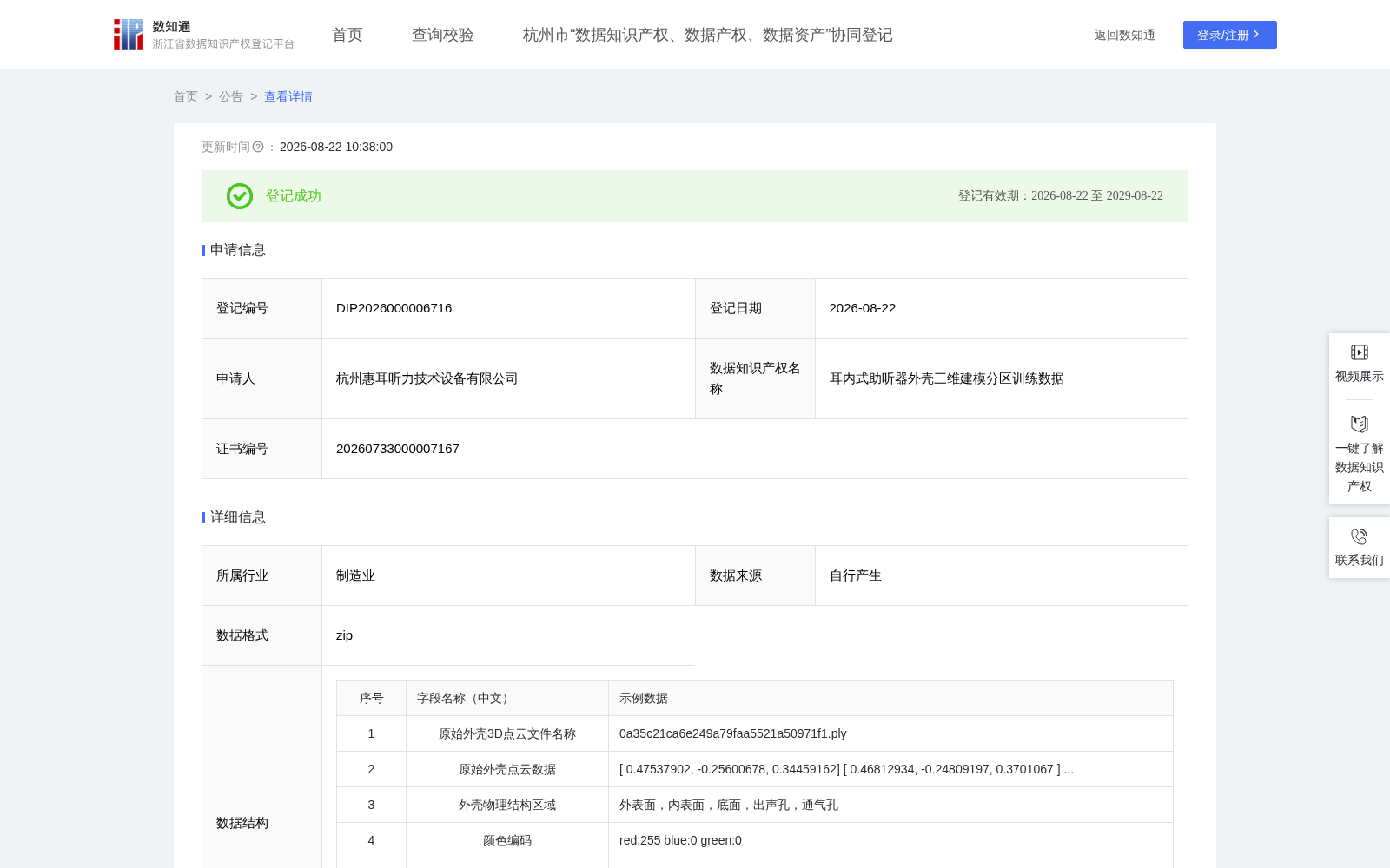Click the 登记日期 value 2026-08-22

[x=863, y=308]
